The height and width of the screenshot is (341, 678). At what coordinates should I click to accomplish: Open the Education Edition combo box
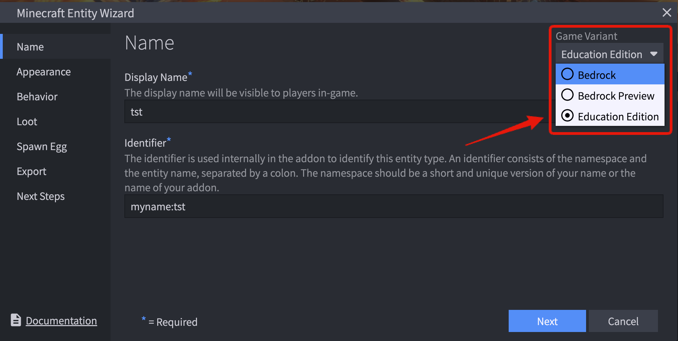click(x=602, y=54)
